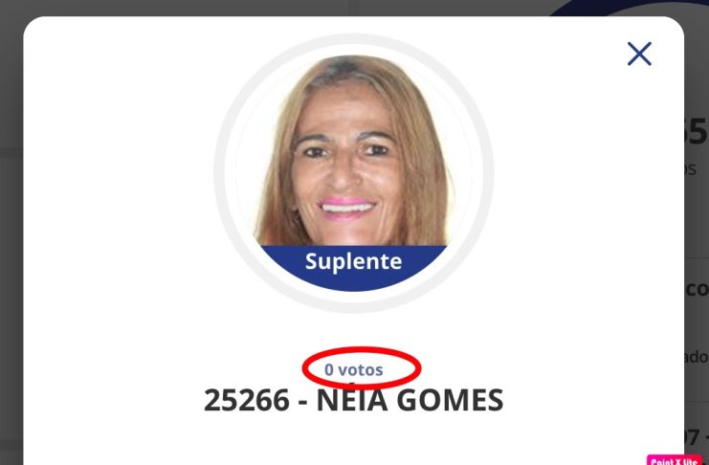Click the candidate name NEIA GOMES
709x465 pixels.
tap(410, 400)
